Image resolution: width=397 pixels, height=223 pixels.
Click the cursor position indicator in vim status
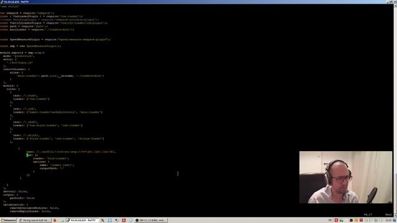[368, 214]
